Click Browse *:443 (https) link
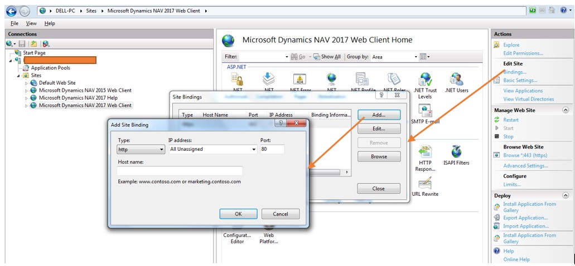The image size is (575, 266). [x=525, y=155]
